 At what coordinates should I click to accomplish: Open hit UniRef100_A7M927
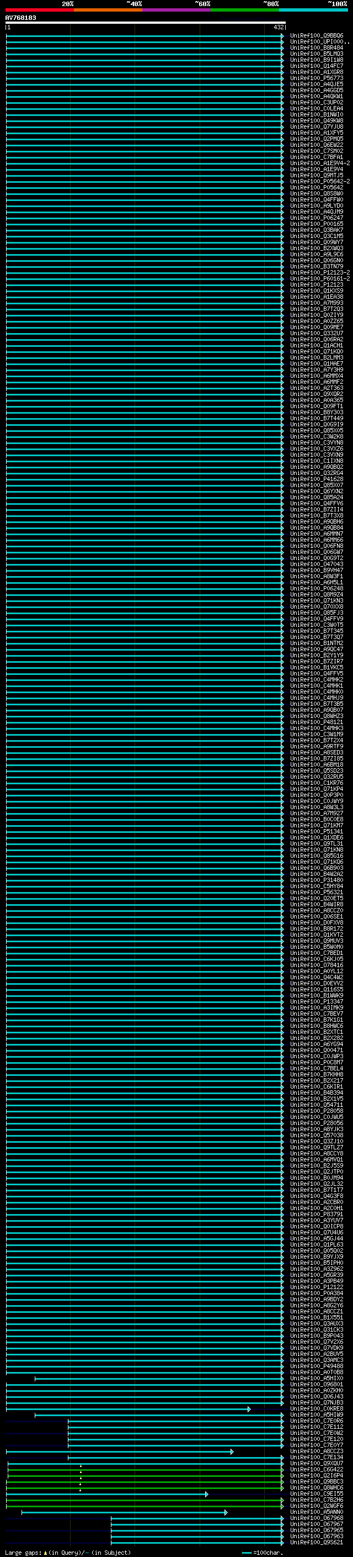pos(317,813)
